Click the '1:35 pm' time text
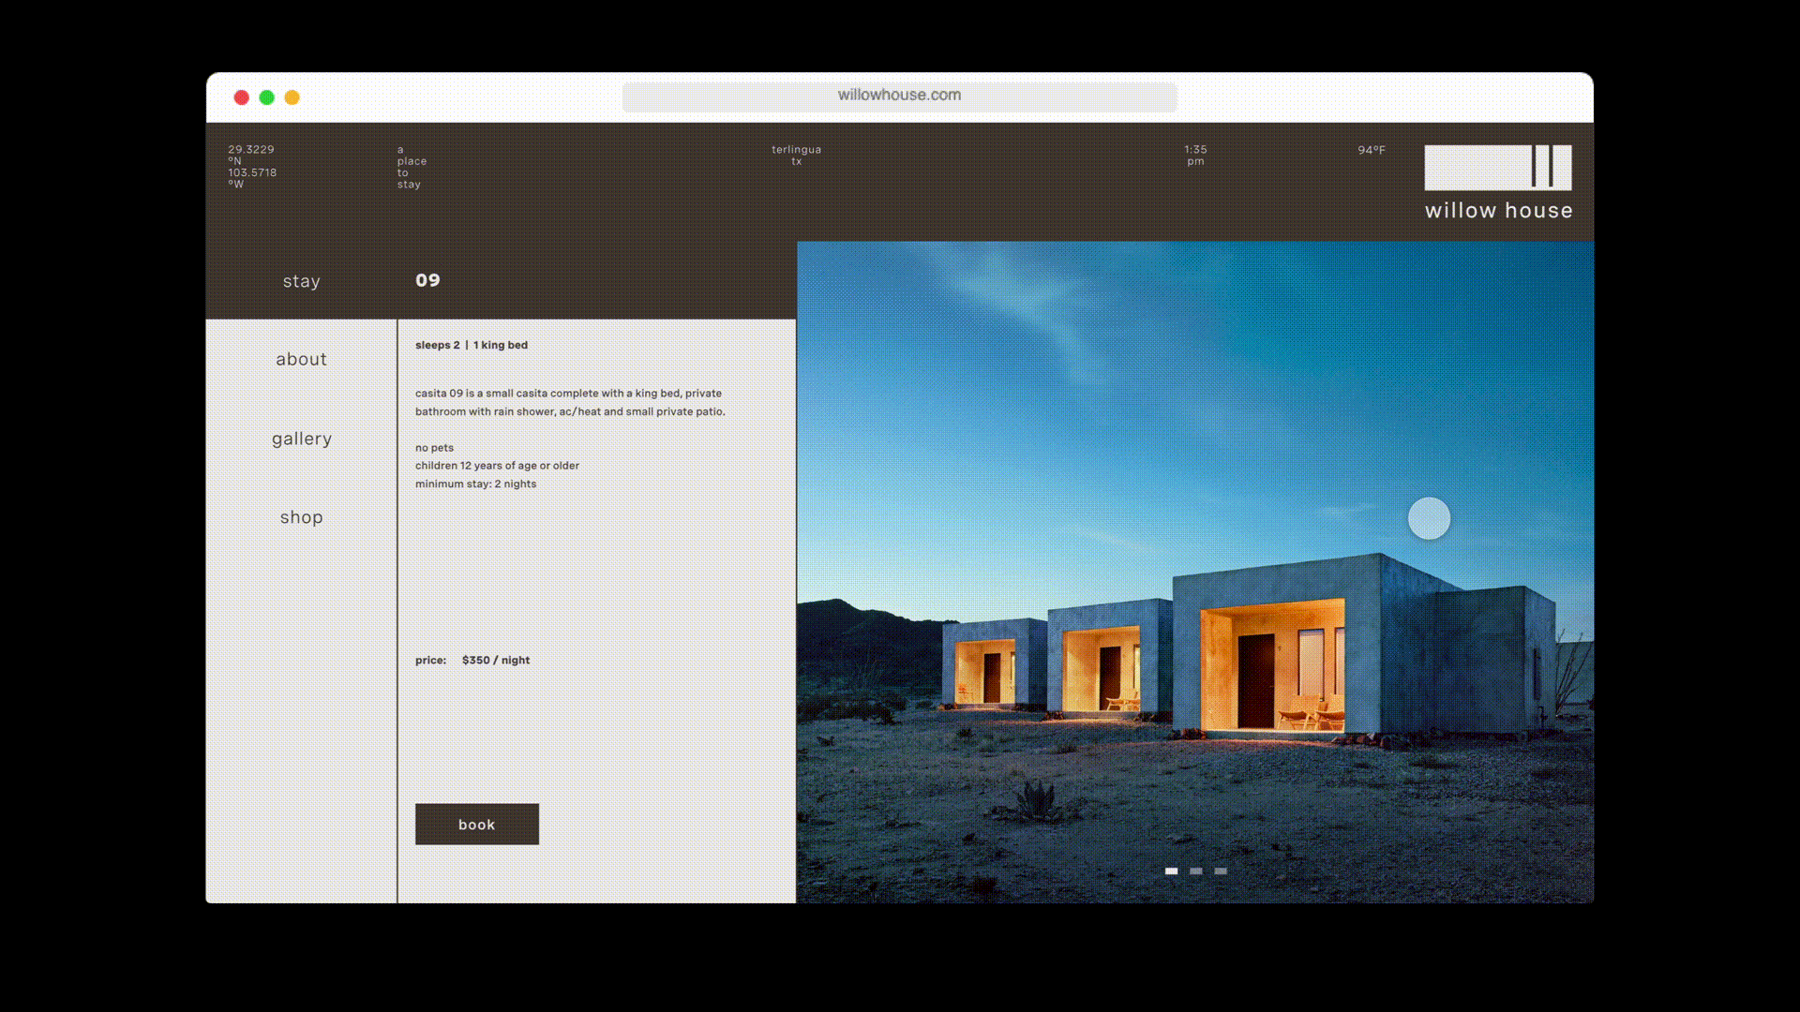 click(1195, 156)
